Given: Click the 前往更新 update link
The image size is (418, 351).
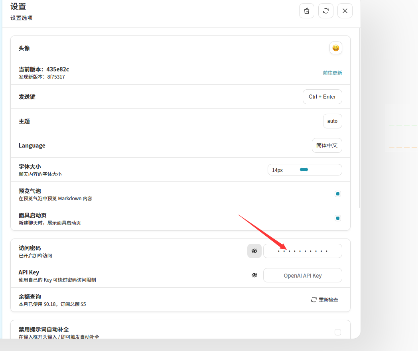Looking at the screenshot, I should tap(332, 73).
